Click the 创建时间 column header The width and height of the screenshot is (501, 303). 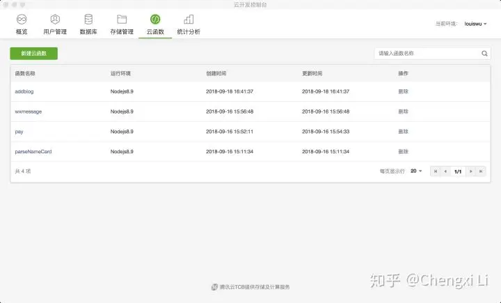pos(216,73)
